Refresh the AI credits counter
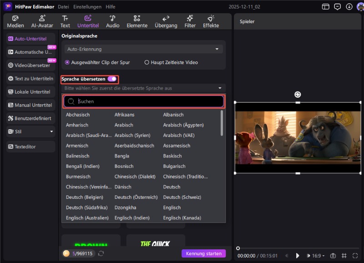The width and height of the screenshot is (364, 263). 101,253
